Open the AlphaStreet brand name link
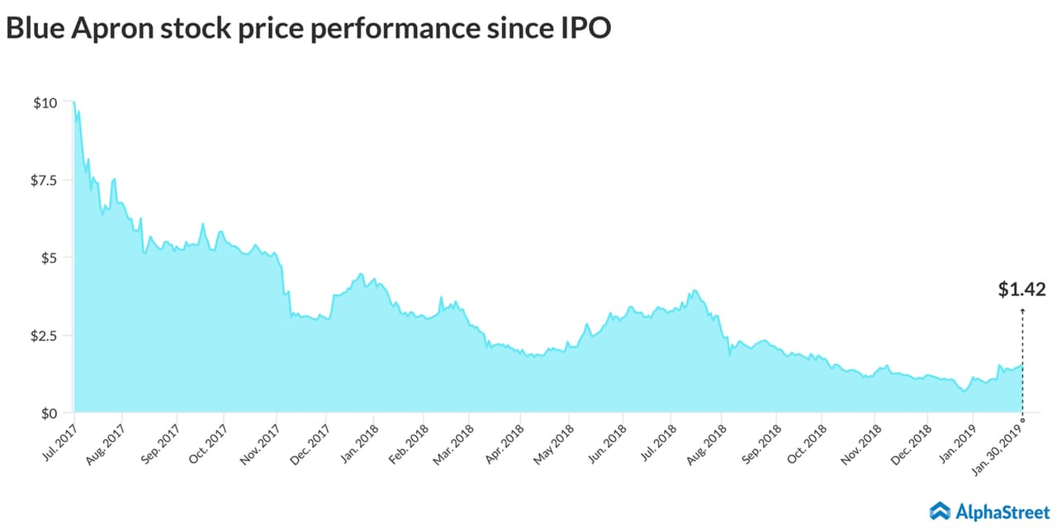1057x528 pixels. pyautogui.click(x=999, y=511)
